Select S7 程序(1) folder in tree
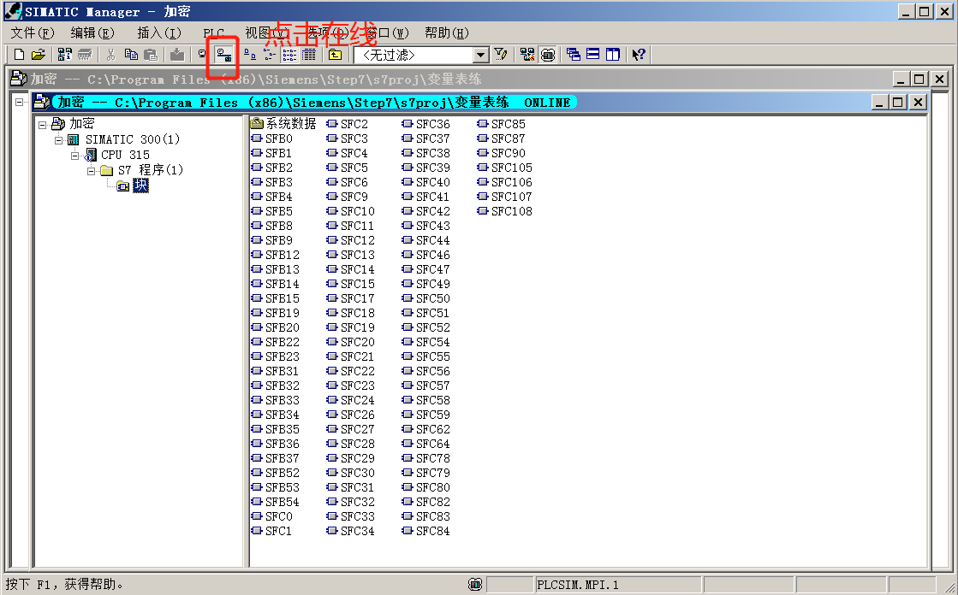Image resolution: width=958 pixels, height=595 pixels. [151, 169]
